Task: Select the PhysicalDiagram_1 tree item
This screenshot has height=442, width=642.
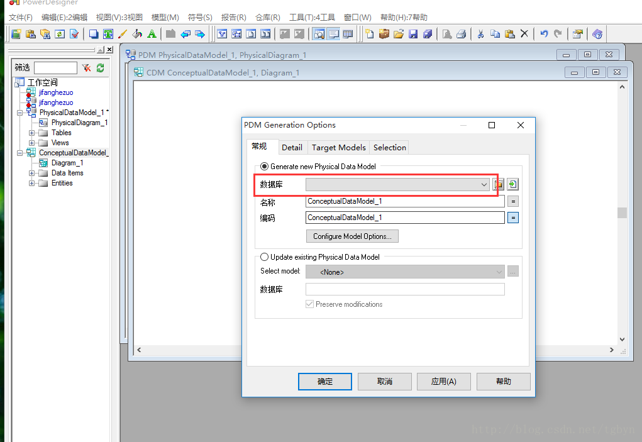Action: click(79, 123)
